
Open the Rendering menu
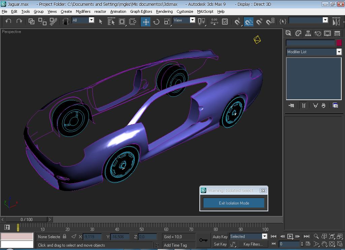pos(164,11)
